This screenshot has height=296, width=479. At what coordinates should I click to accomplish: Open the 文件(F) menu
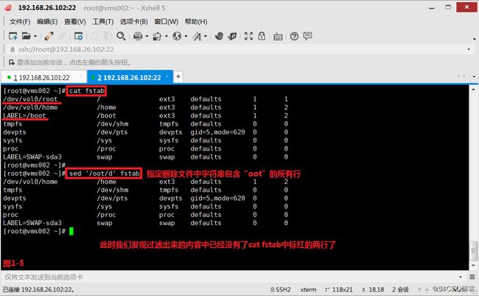[x=20, y=21]
